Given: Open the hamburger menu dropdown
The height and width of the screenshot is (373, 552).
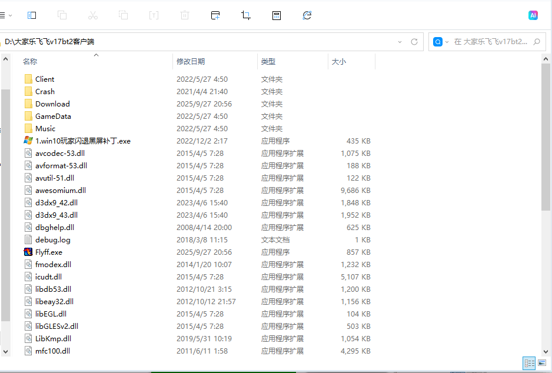Looking at the screenshot, I should point(5,15).
